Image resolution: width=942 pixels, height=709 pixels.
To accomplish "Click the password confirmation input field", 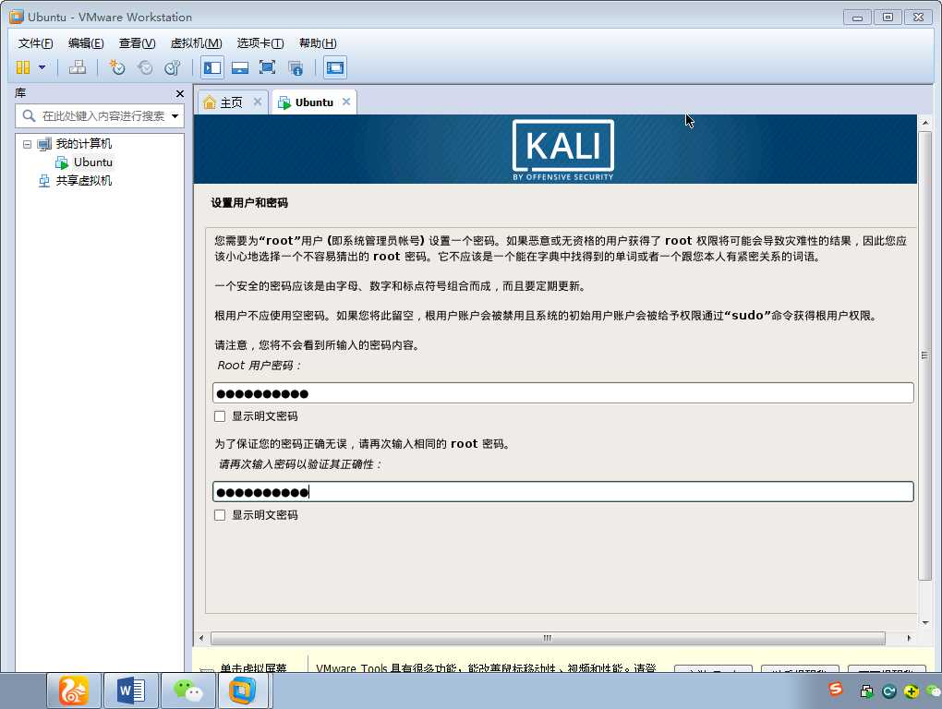I will click(563, 492).
